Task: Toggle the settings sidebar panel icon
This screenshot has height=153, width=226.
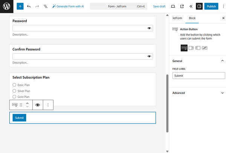Action: coord(199,6)
